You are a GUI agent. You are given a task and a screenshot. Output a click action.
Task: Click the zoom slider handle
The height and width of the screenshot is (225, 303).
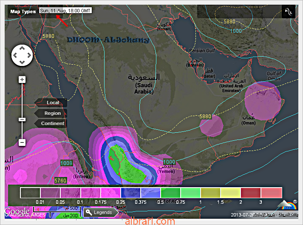(22, 120)
